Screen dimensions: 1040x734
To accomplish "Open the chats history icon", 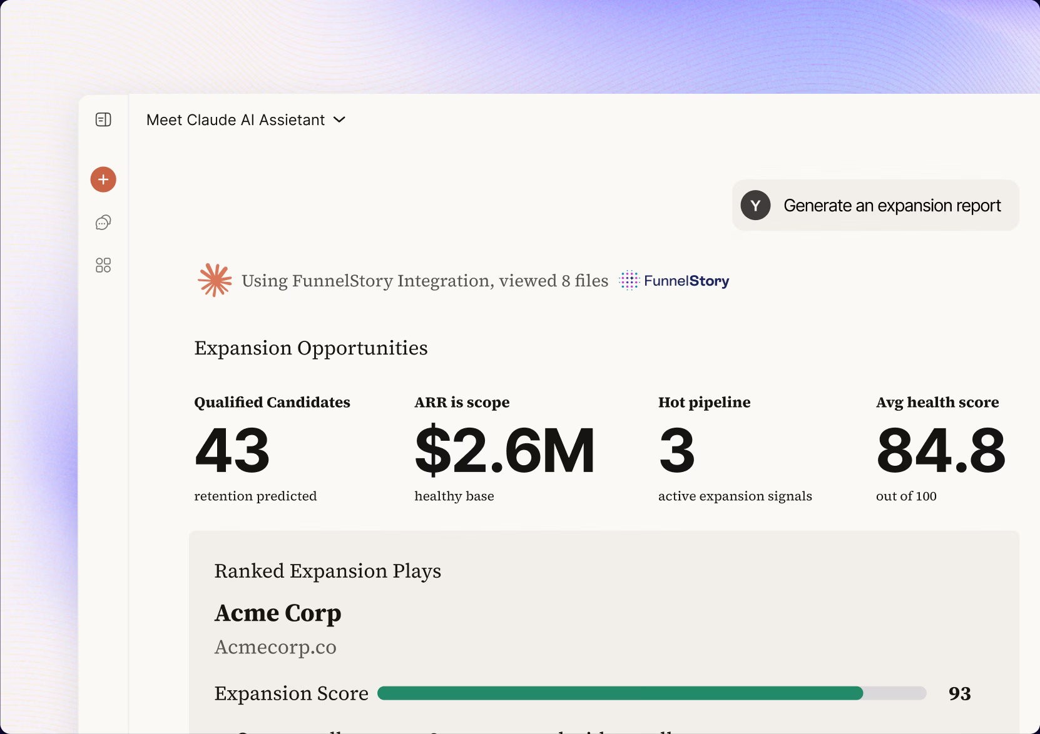I will click(x=103, y=223).
